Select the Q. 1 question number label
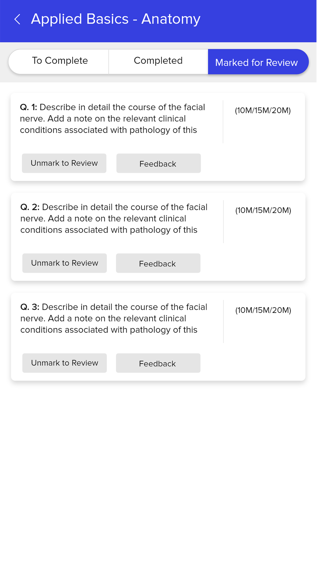This screenshot has width=317, height=563. tap(29, 107)
